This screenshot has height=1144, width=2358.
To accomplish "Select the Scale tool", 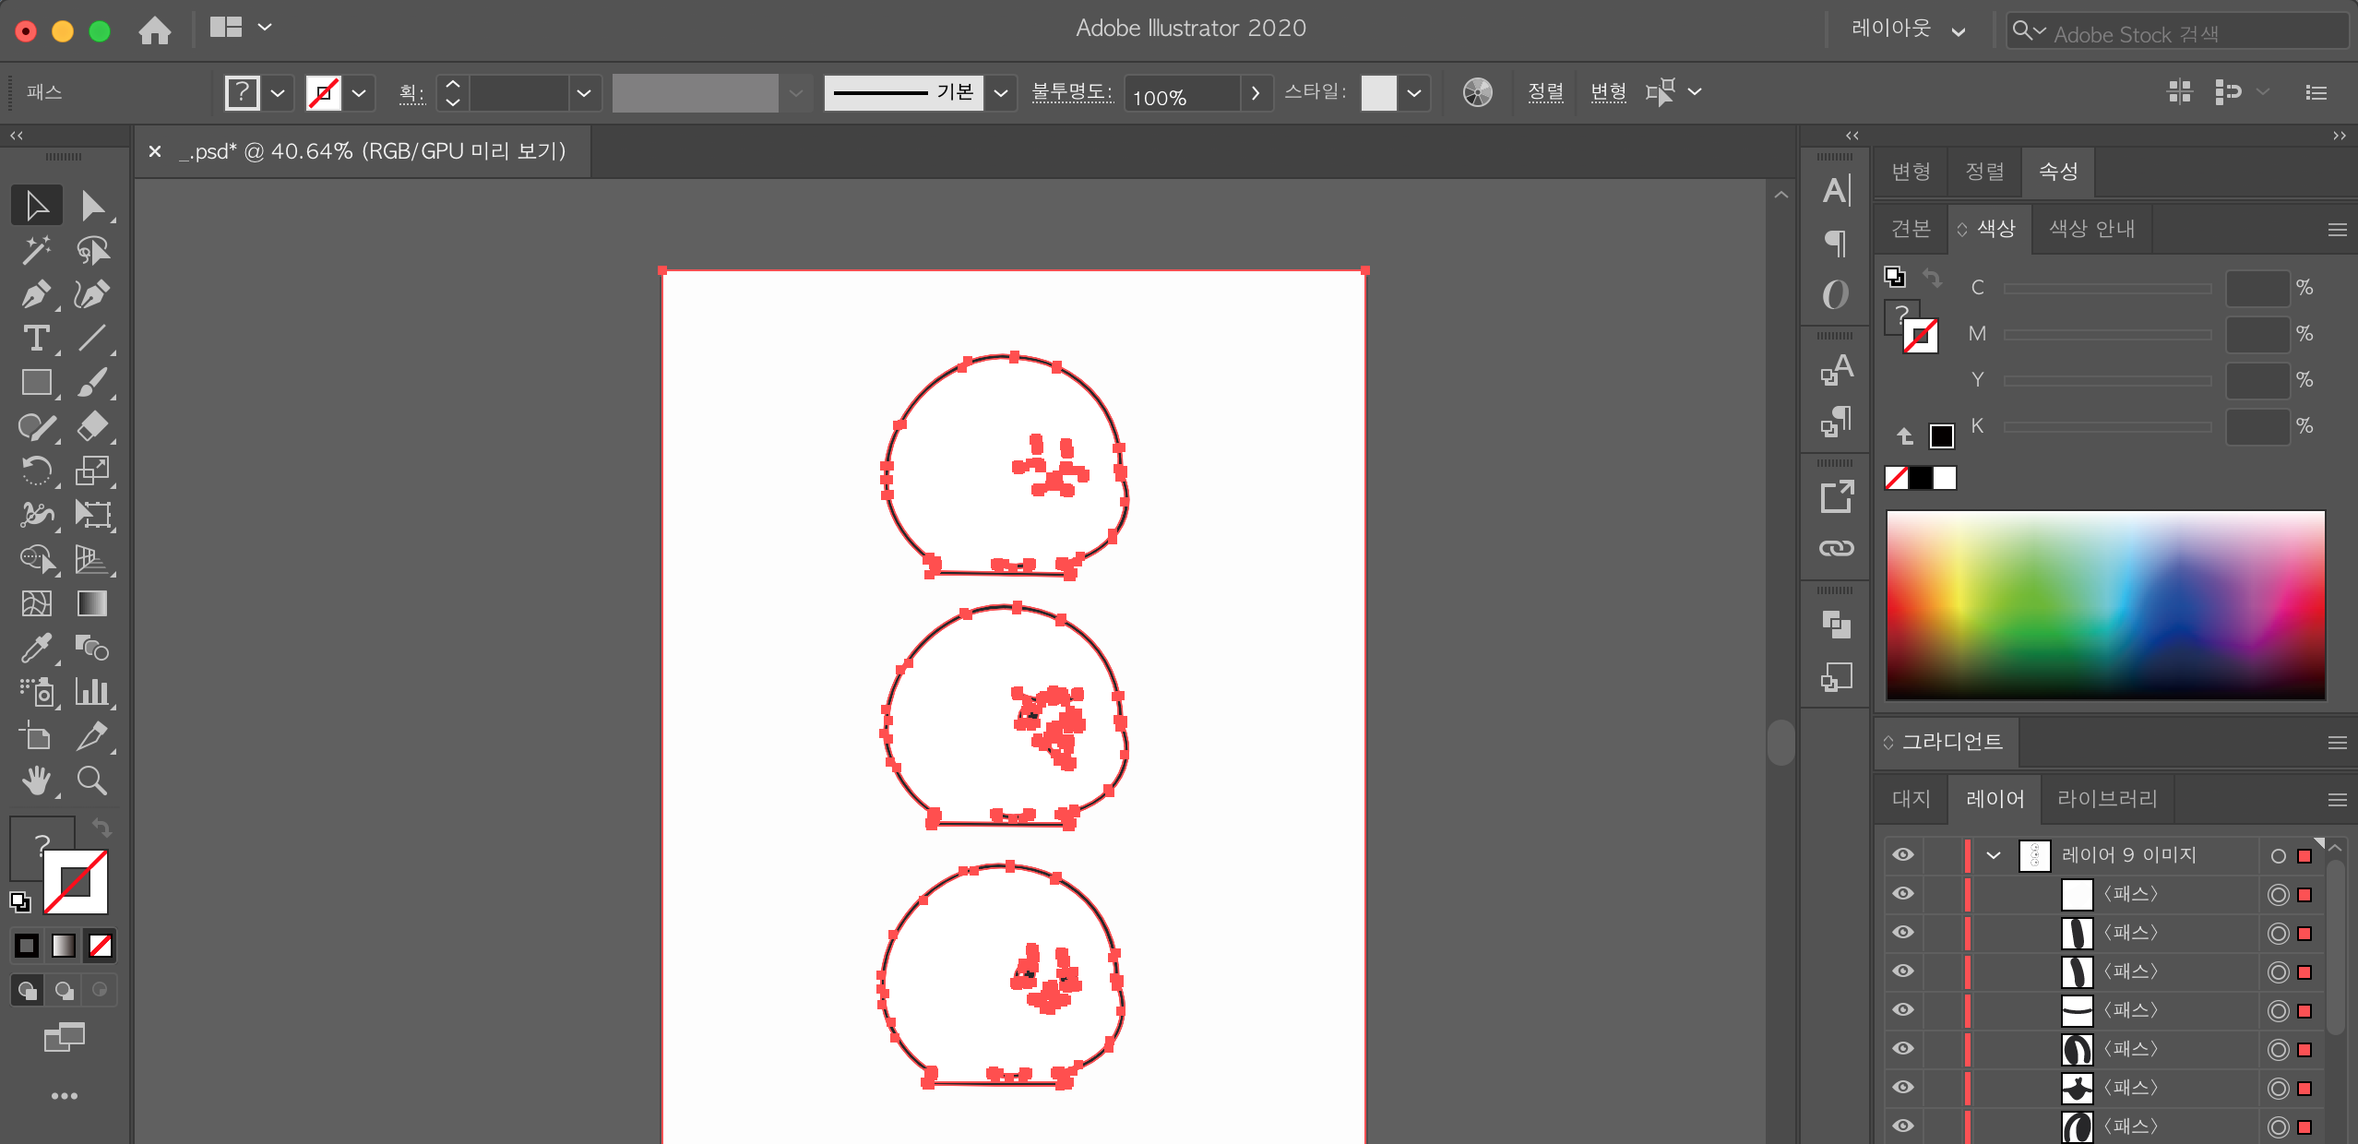I will (x=92, y=471).
